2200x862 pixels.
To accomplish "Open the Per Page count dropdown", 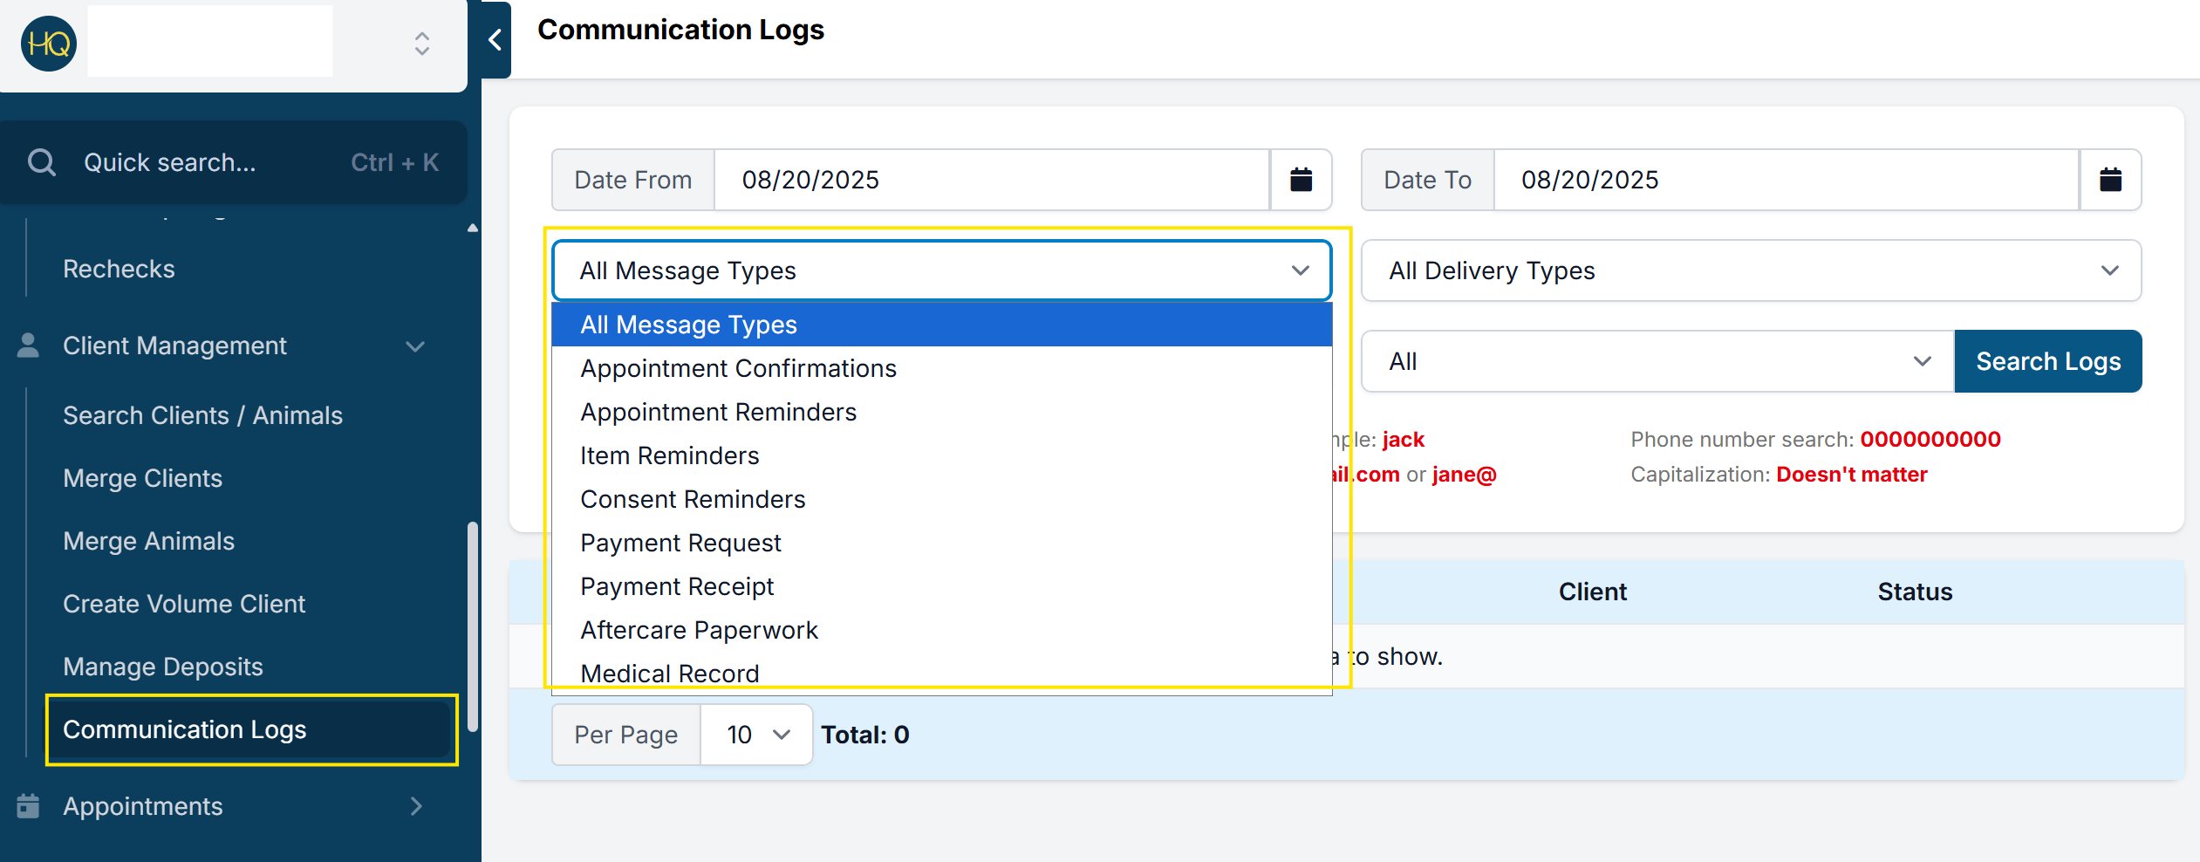I will tap(756, 735).
